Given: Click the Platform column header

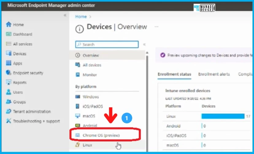Looking at the screenshot, I should [x=173, y=106].
